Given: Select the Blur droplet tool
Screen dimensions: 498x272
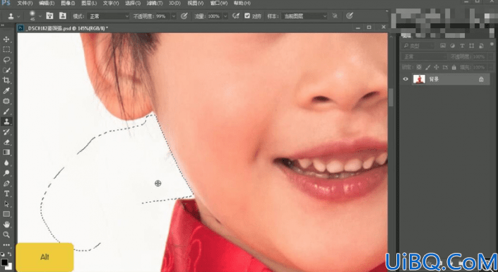Looking at the screenshot, I should click(6, 162).
